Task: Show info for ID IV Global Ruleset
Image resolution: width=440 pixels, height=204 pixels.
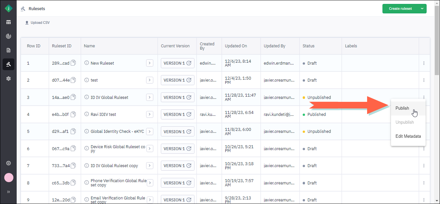Action: [87, 97]
